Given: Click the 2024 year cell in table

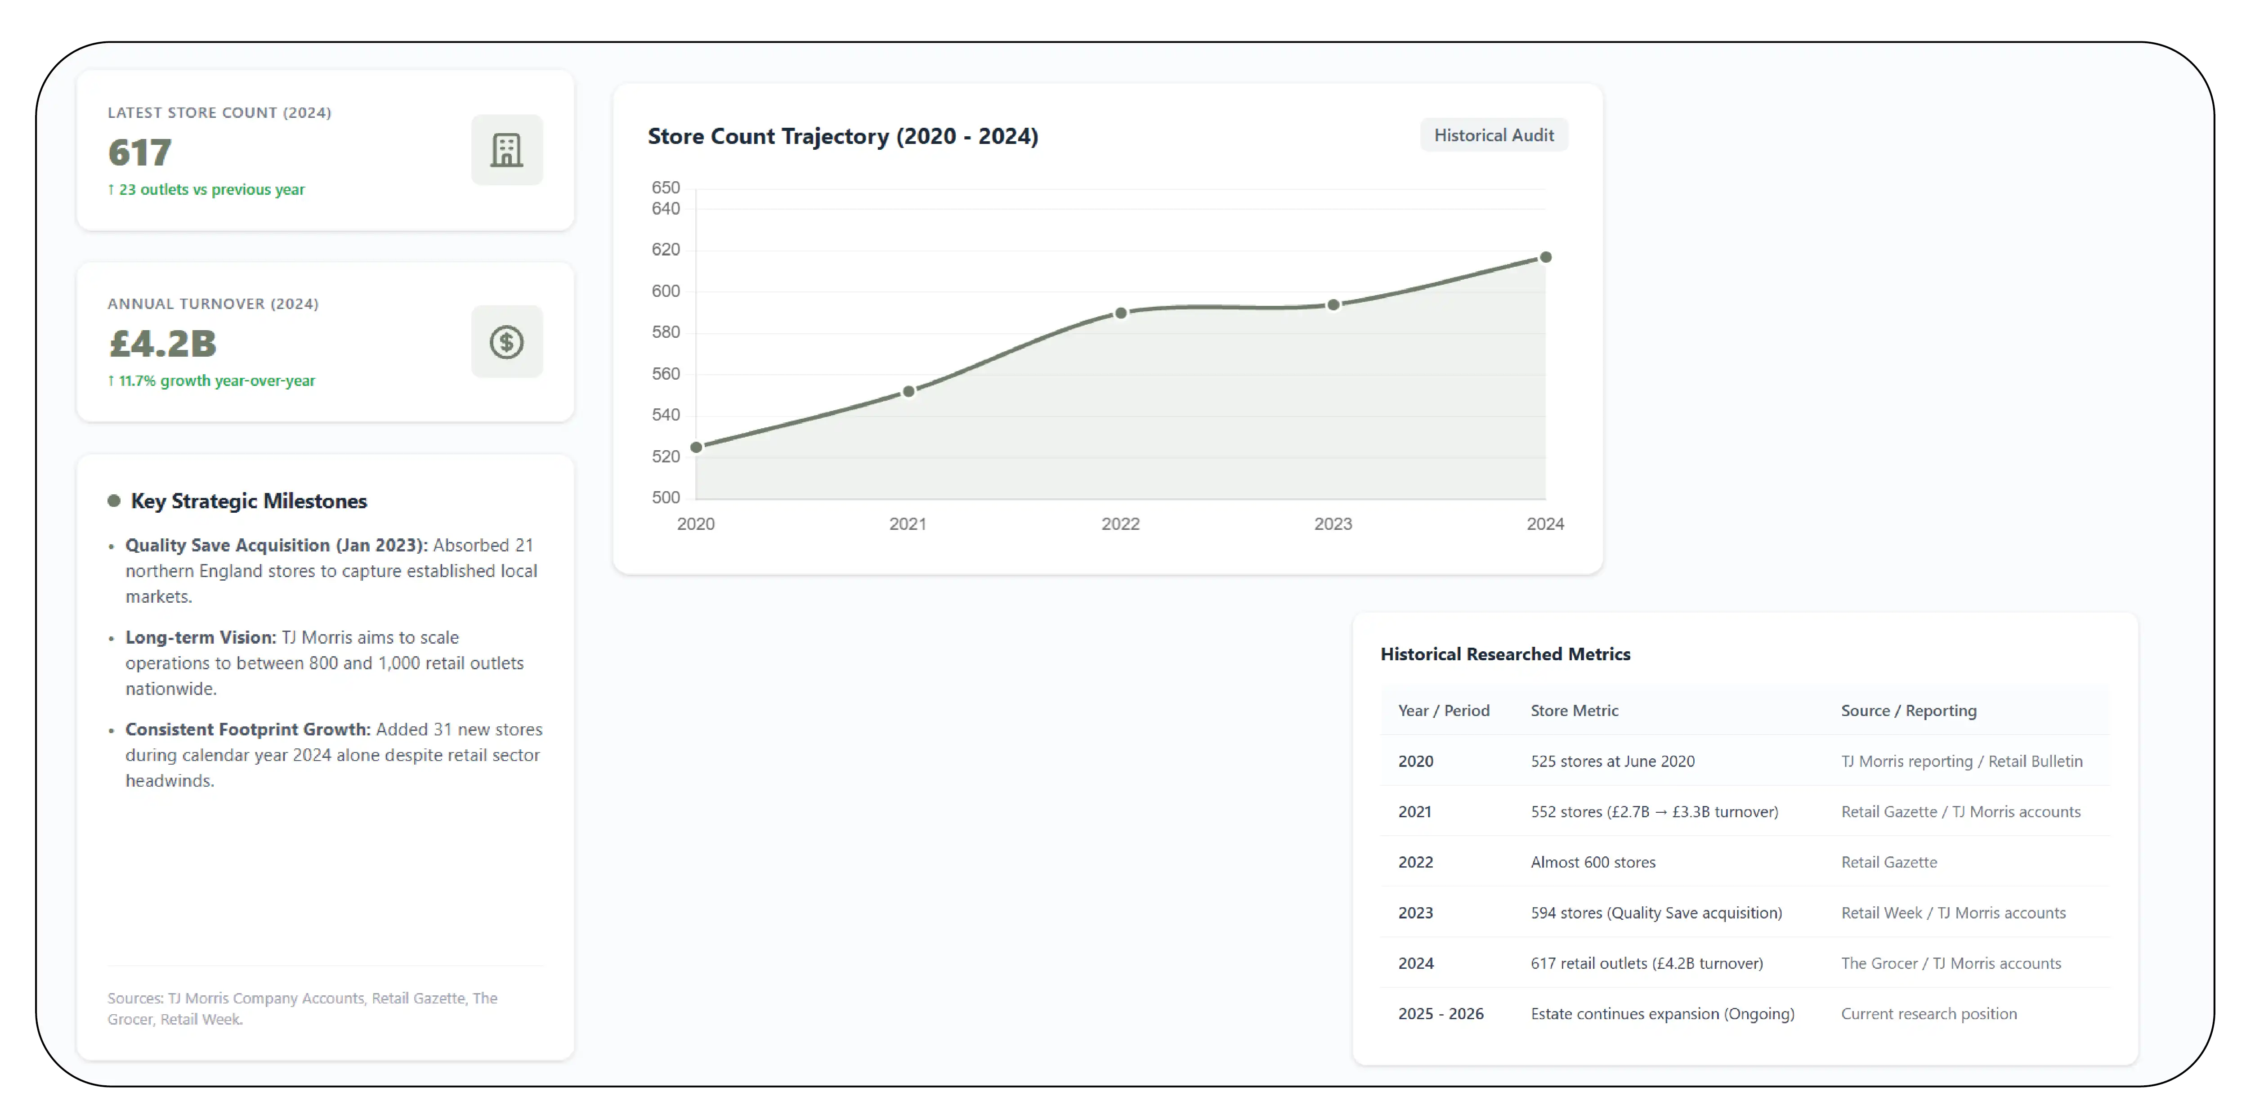Looking at the screenshot, I should 1415,963.
